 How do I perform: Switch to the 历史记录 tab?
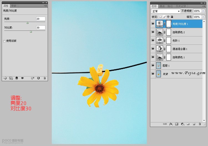point(181,6)
